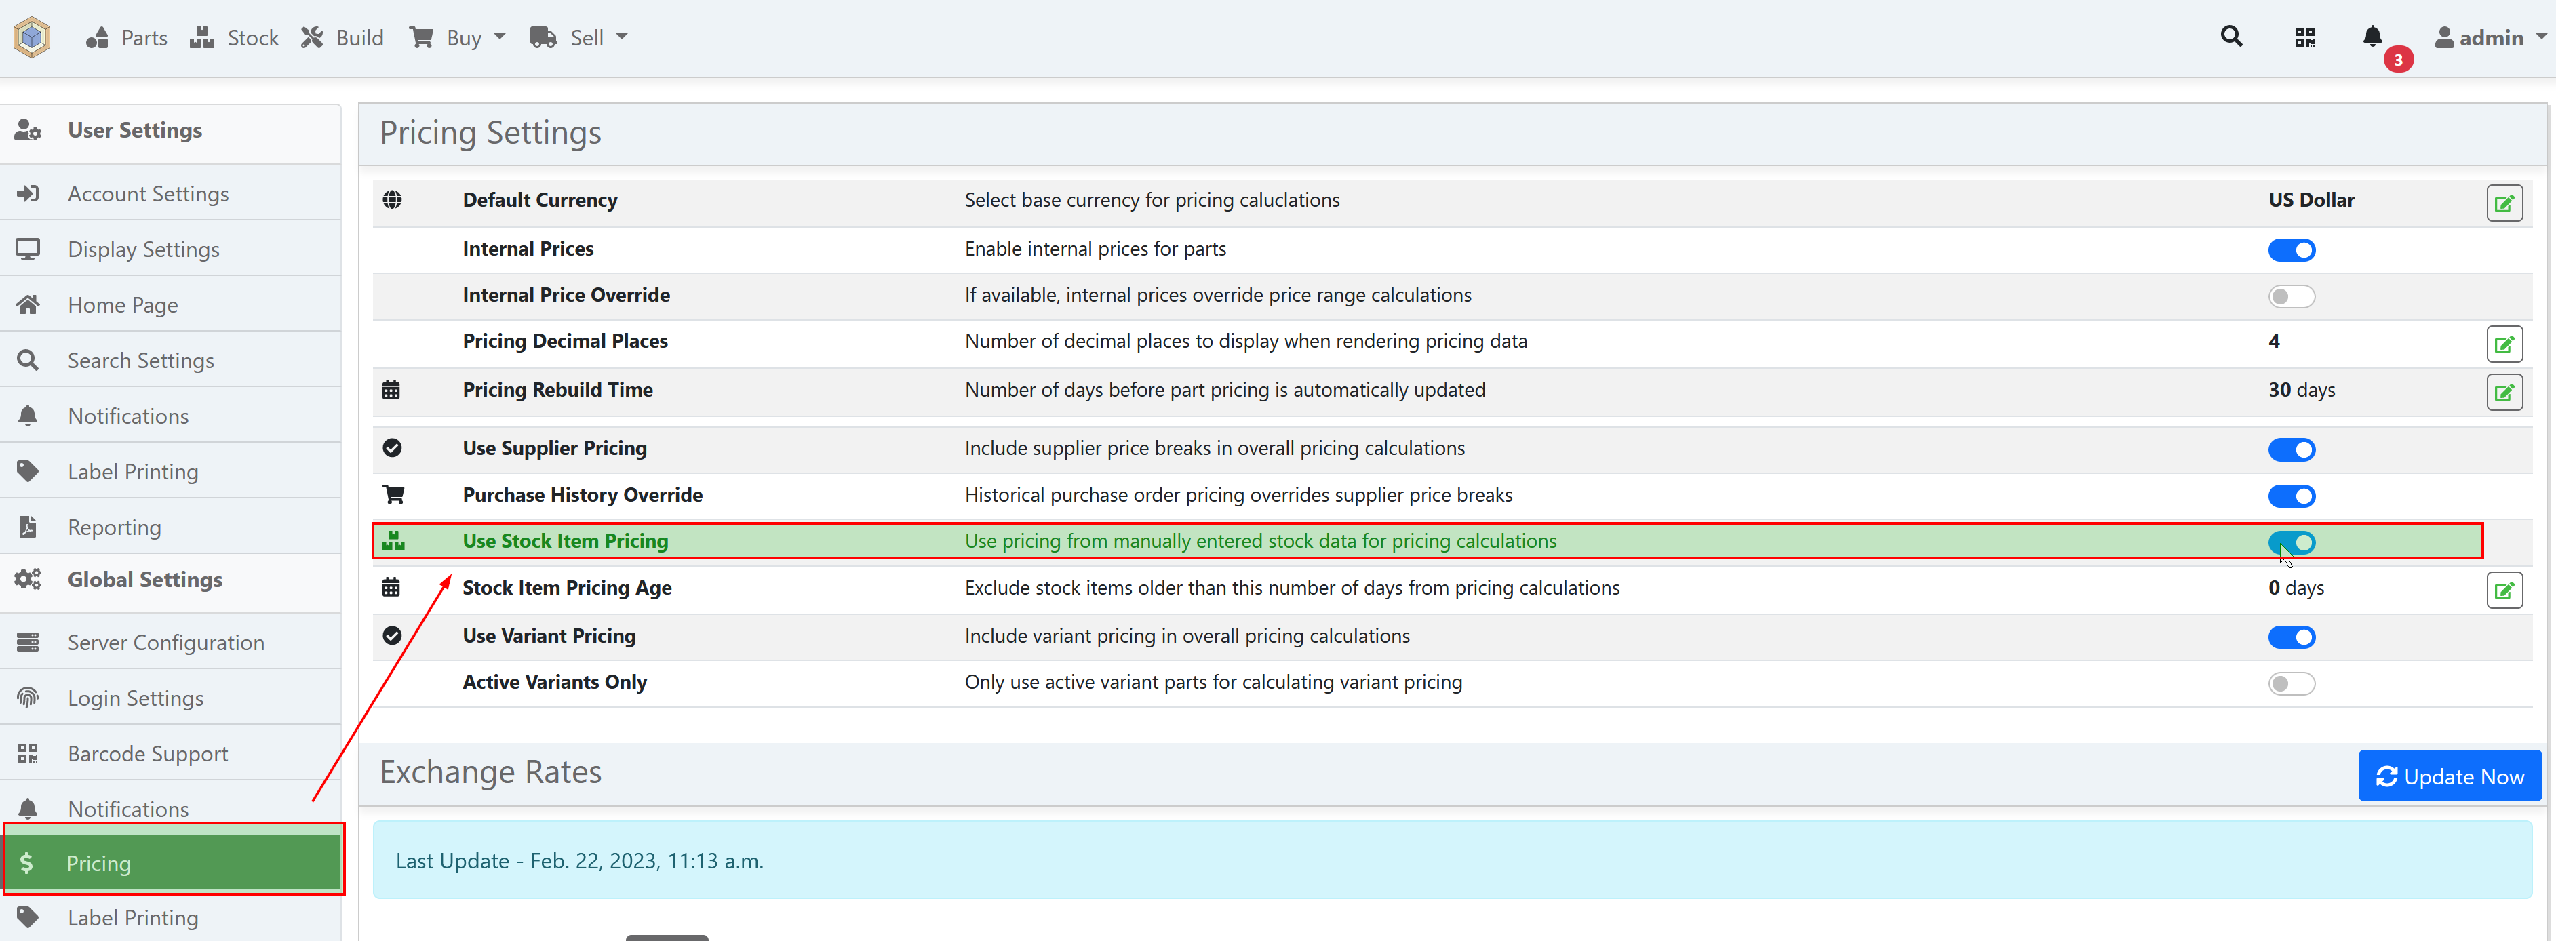Screen dimensions: 2556x941
Task: Open the barcode scan icon in the header
Action: (x=2304, y=37)
